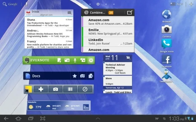Screen dimensions: 196x122
Task: Open Evernote widget settings gear
Action: [91, 60]
